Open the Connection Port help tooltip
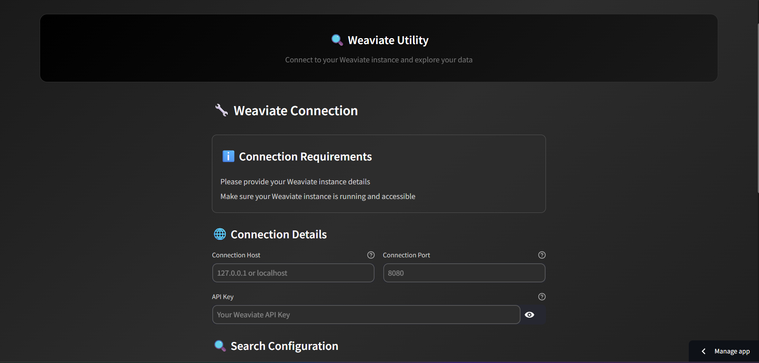The image size is (759, 363). coord(542,255)
